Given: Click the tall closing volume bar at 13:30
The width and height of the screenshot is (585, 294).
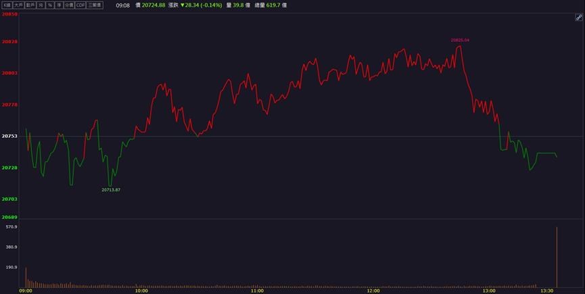Looking at the screenshot, I should 557,257.
